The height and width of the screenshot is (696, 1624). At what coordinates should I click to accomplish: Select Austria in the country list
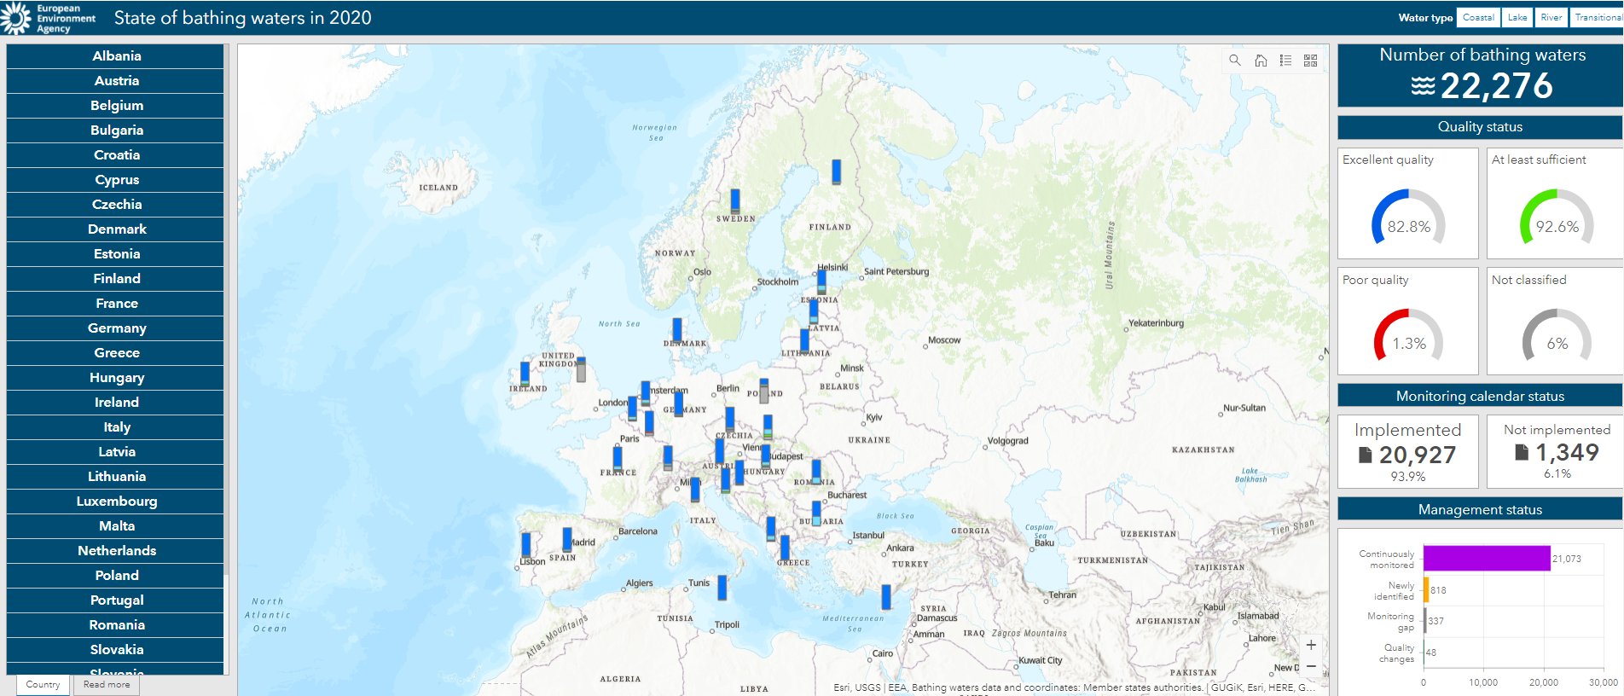[x=115, y=81]
